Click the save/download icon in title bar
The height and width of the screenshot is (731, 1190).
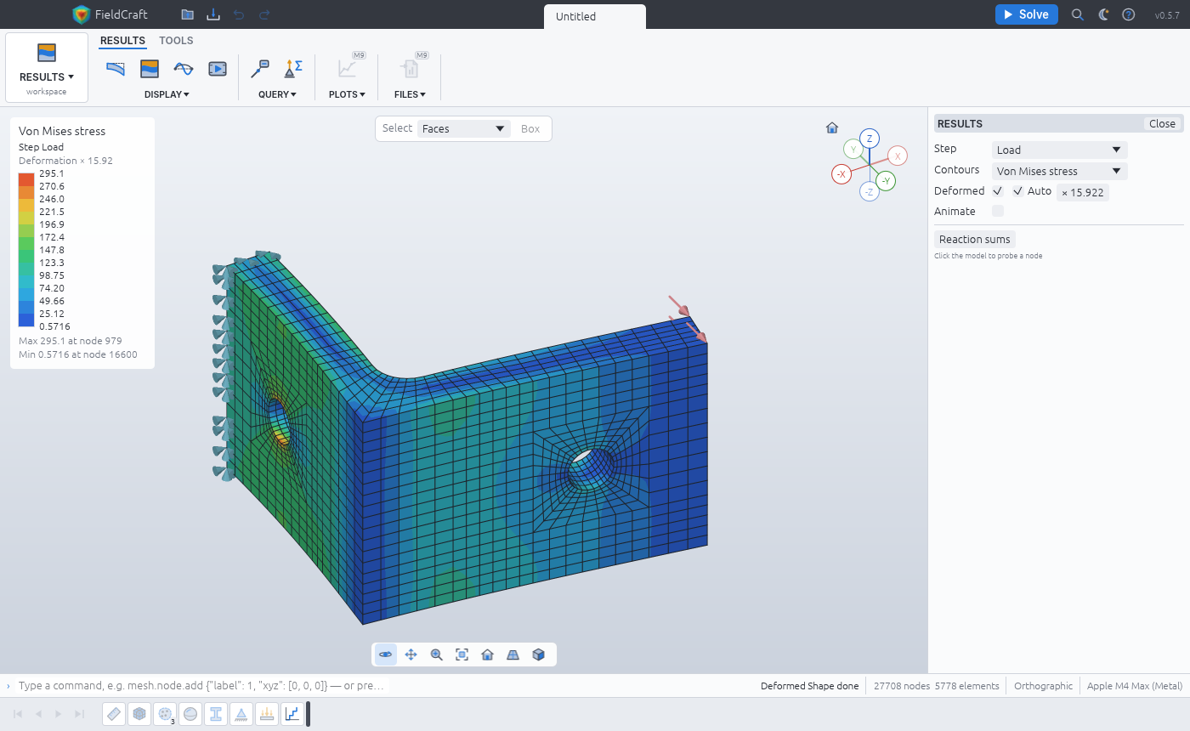pyautogui.click(x=213, y=14)
